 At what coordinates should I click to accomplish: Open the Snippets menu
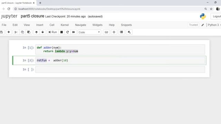[x=126, y=25]
